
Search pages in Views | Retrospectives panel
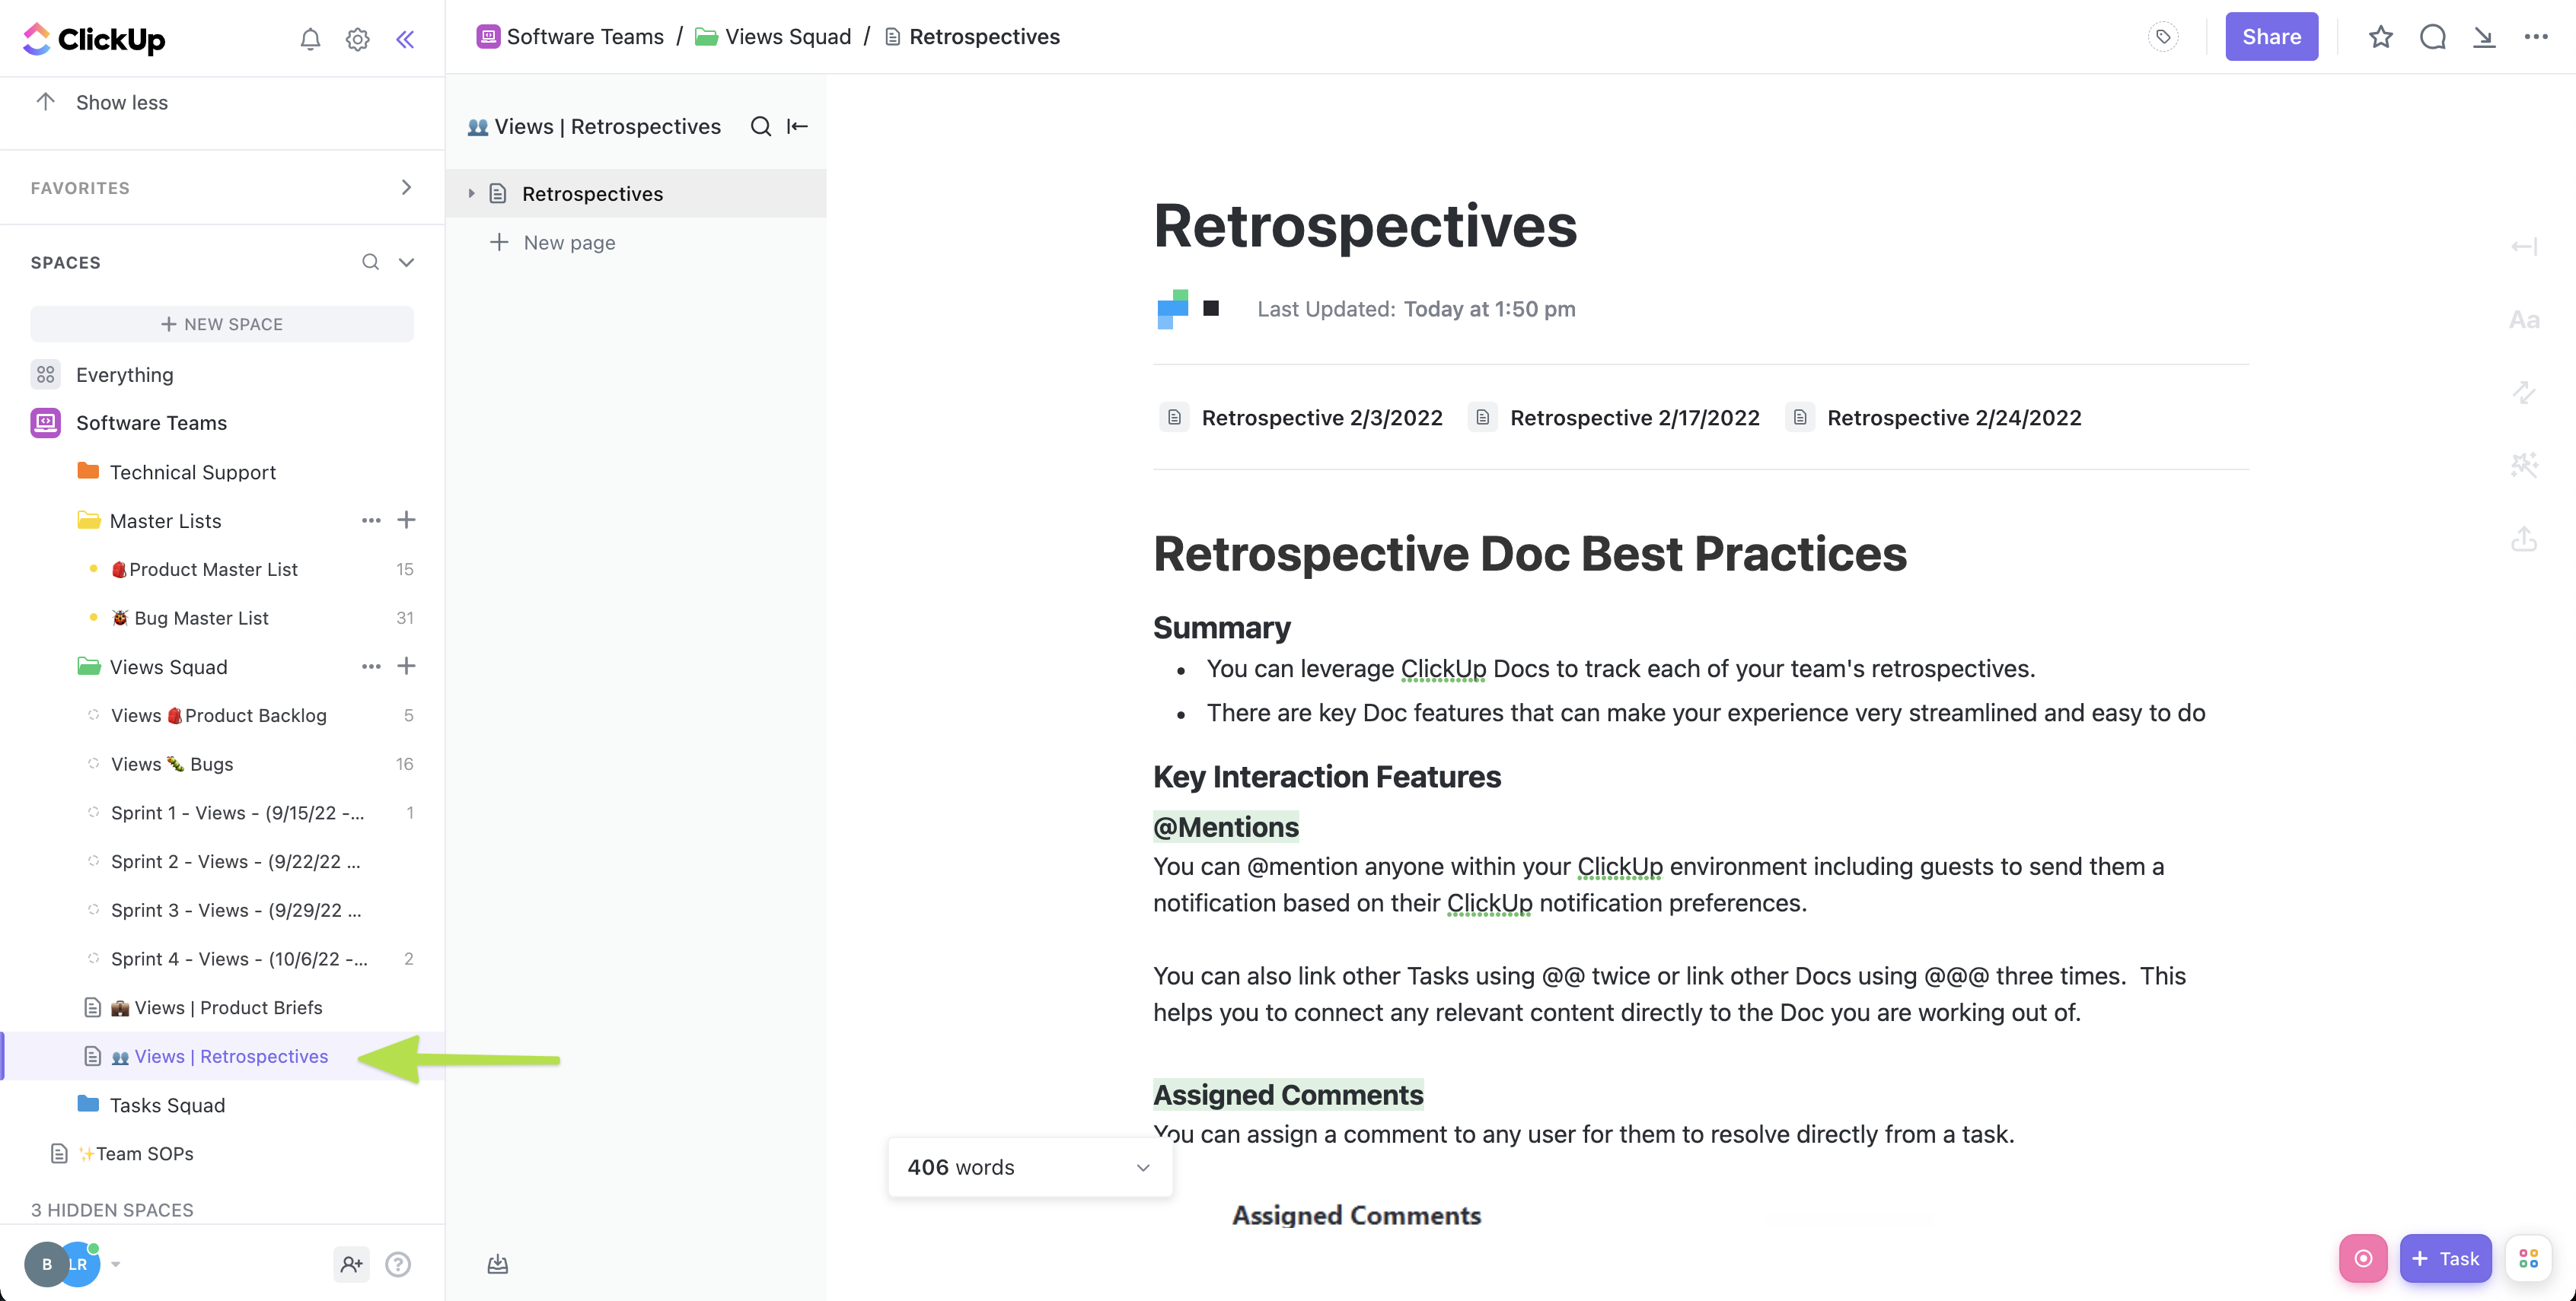click(x=760, y=126)
